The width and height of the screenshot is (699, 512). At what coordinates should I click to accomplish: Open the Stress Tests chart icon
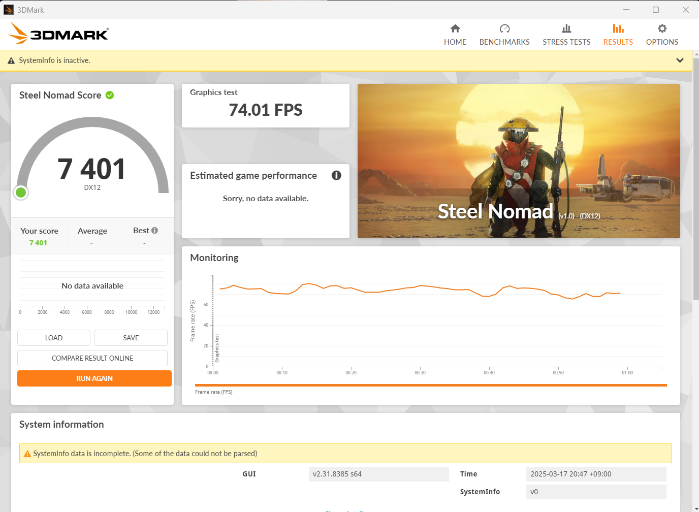[x=566, y=28]
